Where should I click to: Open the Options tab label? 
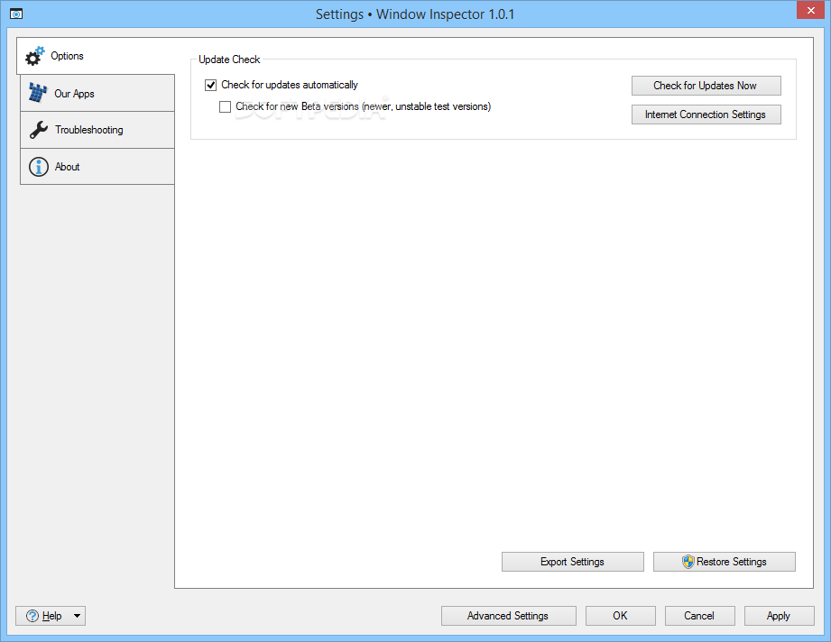67,56
